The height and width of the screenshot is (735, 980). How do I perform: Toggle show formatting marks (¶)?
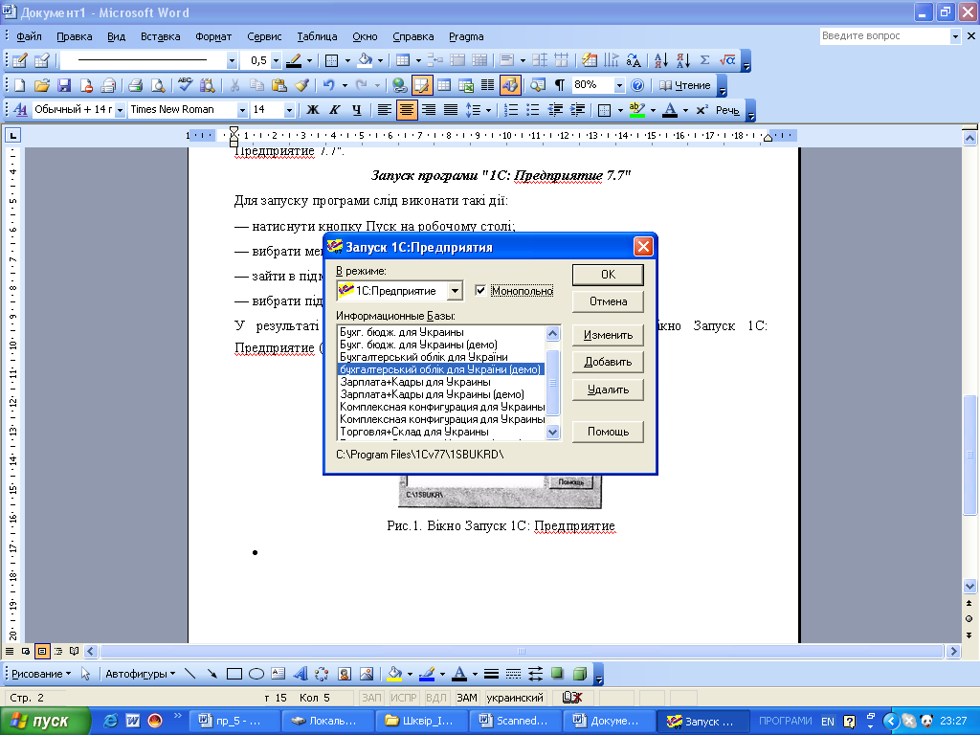tap(560, 85)
